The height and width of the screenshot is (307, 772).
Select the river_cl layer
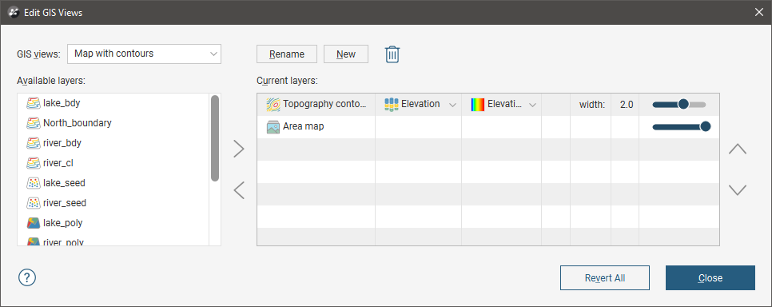(x=58, y=163)
